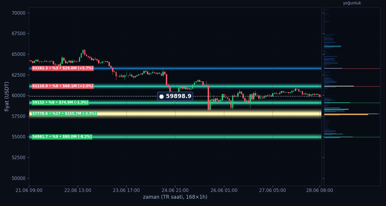Click the 22.06 13:00 time tick
The width and height of the screenshot is (386, 206).
(78, 190)
